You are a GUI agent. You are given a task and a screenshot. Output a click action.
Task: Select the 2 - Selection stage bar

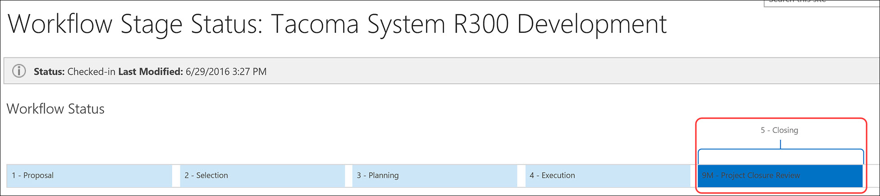[x=262, y=176]
